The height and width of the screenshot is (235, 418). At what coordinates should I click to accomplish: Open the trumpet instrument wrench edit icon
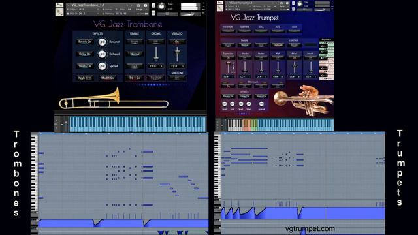coord(220,3)
